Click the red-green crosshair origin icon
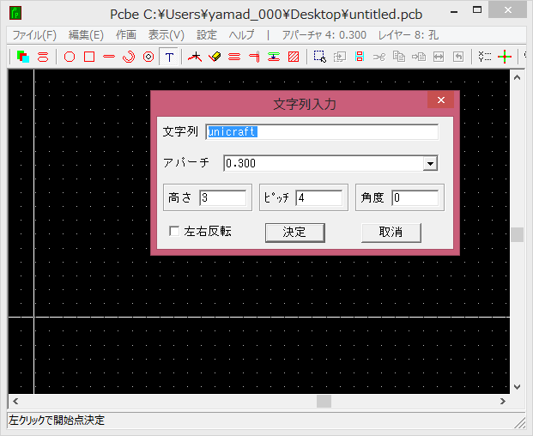Viewport: 533px width, 436px height. point(505,57)
